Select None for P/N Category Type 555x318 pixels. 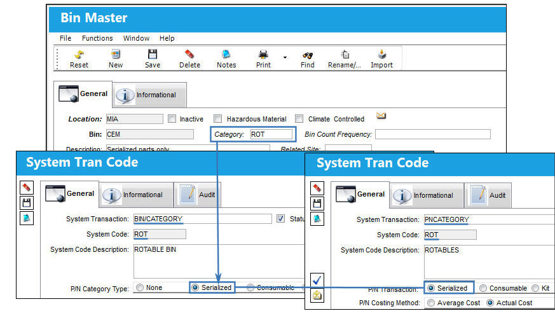tap(140, 287)
